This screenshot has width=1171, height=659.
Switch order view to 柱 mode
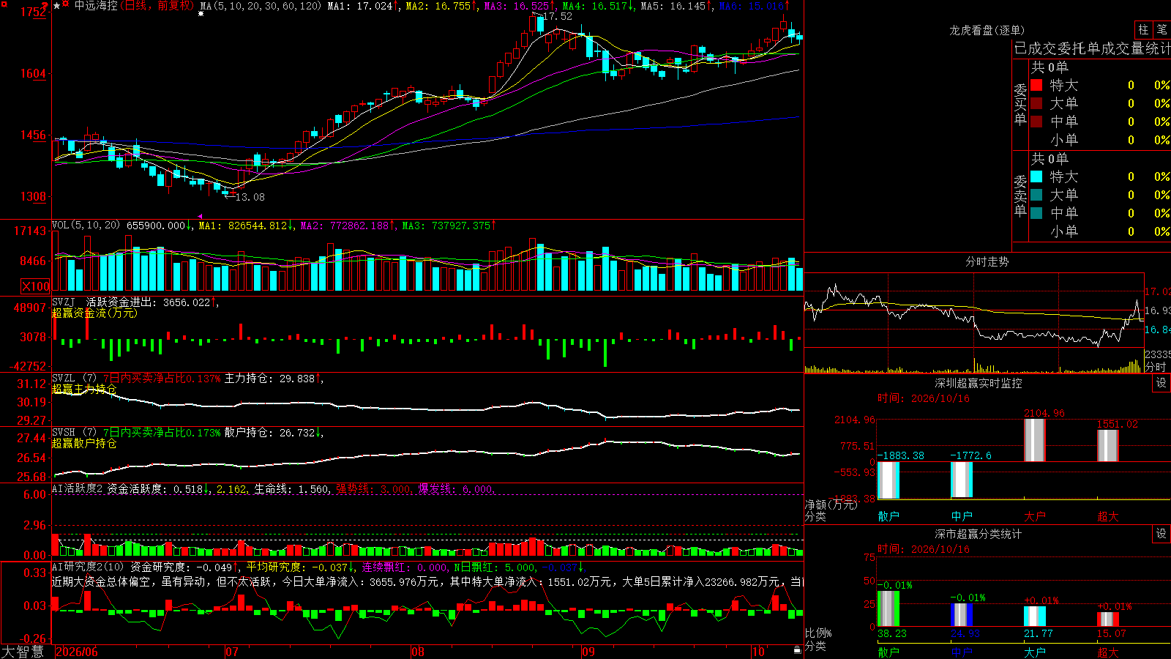tap(1143, 30)
